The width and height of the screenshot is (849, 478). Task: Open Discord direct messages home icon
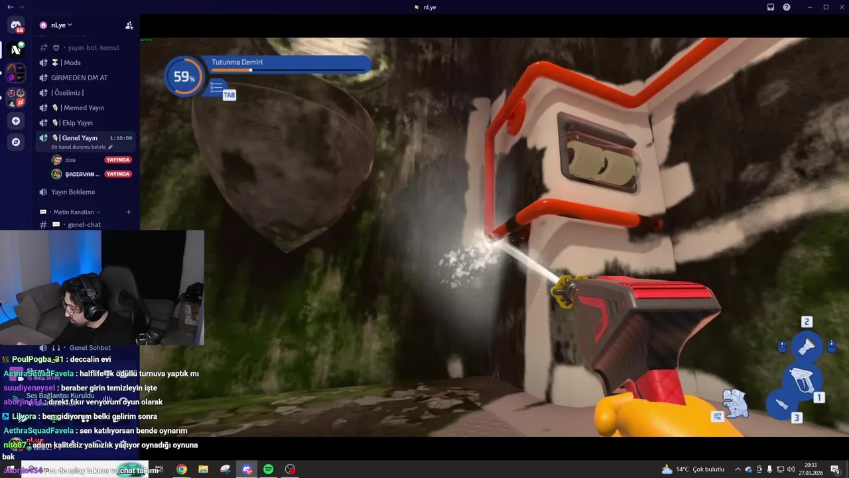(x=16, y=25)
